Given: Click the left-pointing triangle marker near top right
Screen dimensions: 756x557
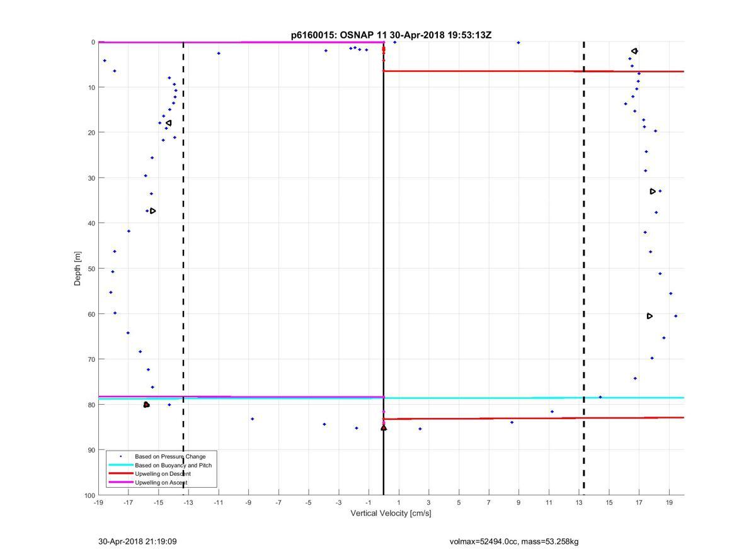Looking at the screenshot, I should (x=634, y=51).
